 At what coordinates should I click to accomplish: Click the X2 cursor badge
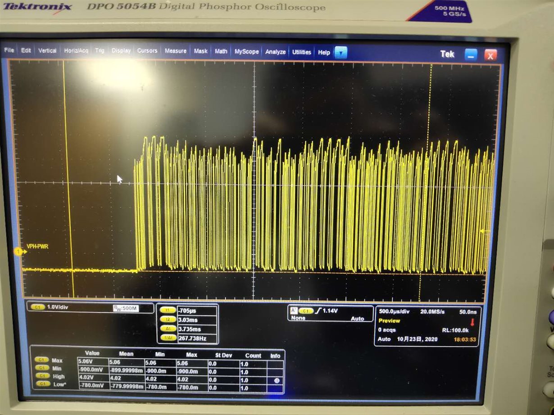(168, 320)
